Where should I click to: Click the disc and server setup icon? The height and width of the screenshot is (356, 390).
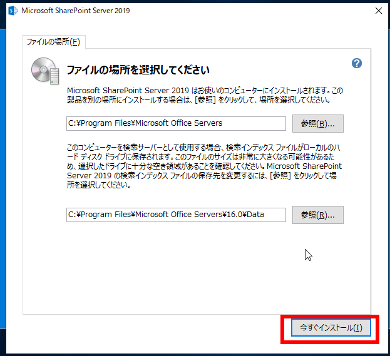(45, 71)
